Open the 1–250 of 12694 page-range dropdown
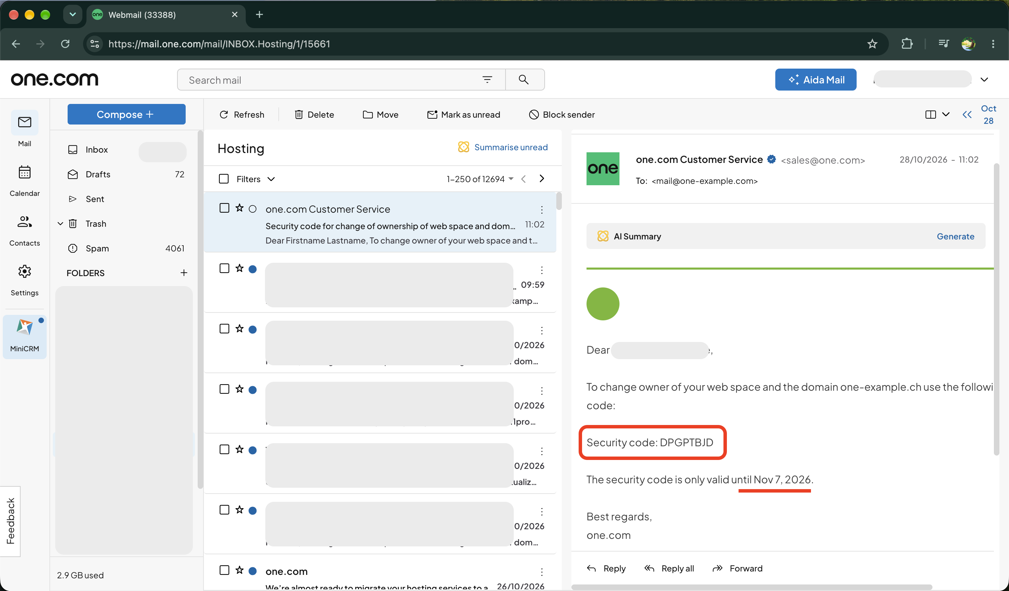 [480, 179]
